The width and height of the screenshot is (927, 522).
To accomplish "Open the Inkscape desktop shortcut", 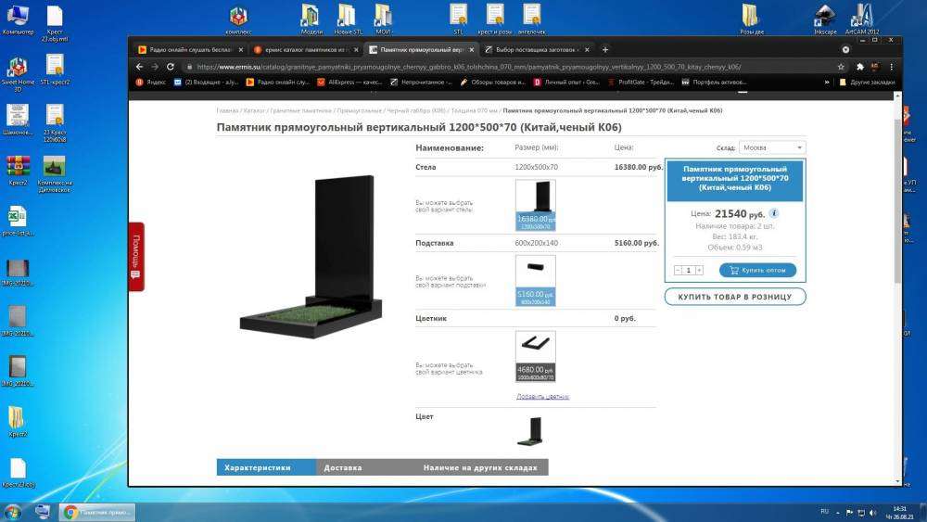I will [x=825, y=17].
